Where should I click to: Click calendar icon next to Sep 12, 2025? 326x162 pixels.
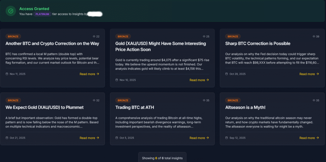point(227,138)
